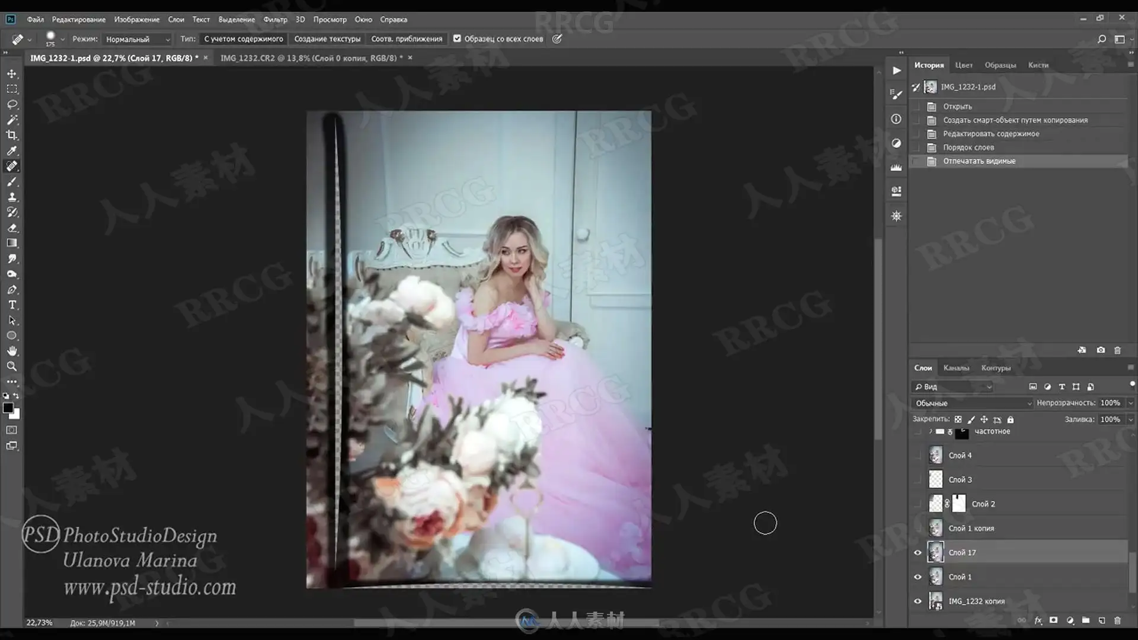1138x640 pixels.
Task: Switch to the Каналы tab
Action: (x=956, y=368)
